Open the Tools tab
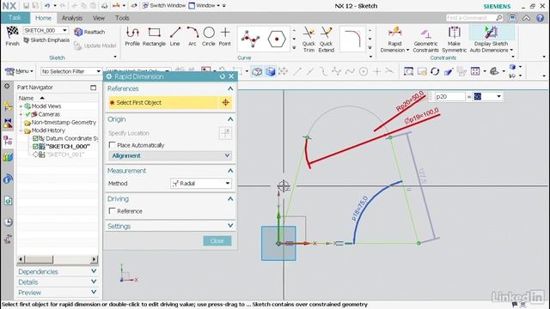The width and height of the screenshot is (550, 309). click(x=122, y=18)
